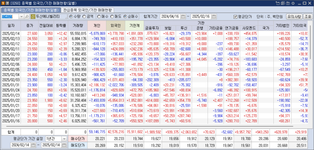Click volume cell 55,550,815
The height and width of the screenshot is (150, 314).
78,33
